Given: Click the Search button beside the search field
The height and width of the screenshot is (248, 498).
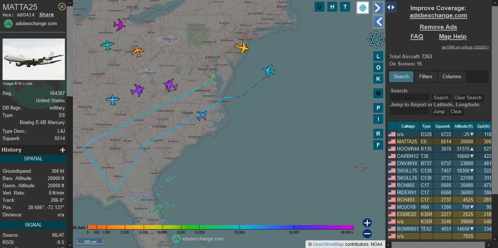Looking at the screenshot, I should tap(441, 97).
